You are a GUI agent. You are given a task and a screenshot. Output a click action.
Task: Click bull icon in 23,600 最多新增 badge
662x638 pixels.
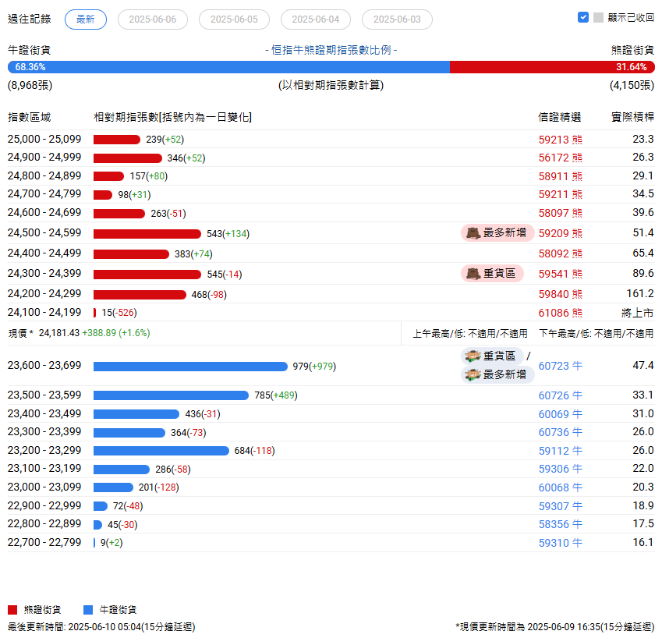click(x=473, y=374)
